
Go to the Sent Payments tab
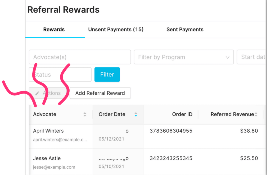pos(185,30)
